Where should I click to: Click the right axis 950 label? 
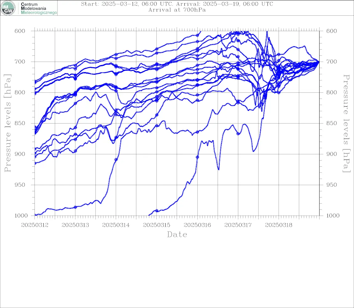(x=332, y=185)
